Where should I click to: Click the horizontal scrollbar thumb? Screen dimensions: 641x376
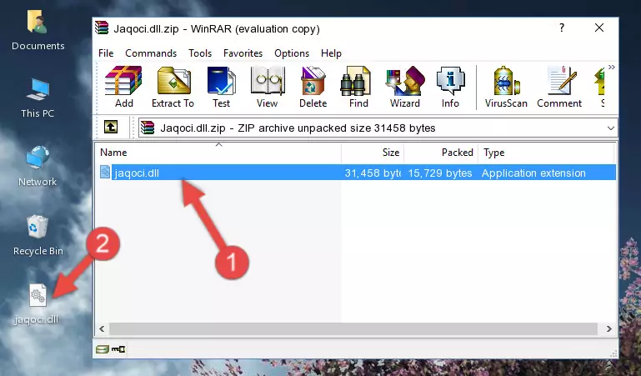353,328
